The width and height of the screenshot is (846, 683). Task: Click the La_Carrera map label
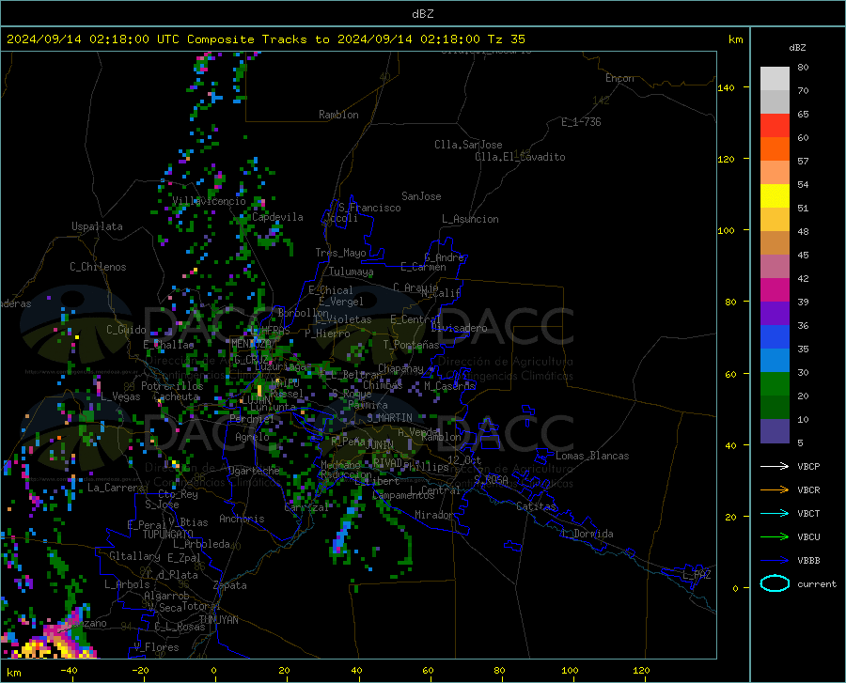116,488
